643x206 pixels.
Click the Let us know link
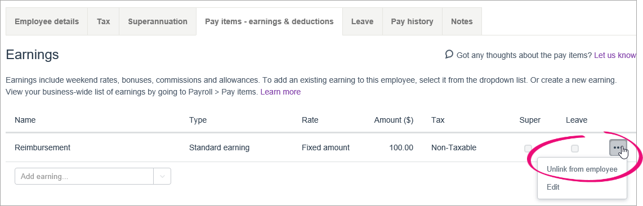click(x=615, y=55)
